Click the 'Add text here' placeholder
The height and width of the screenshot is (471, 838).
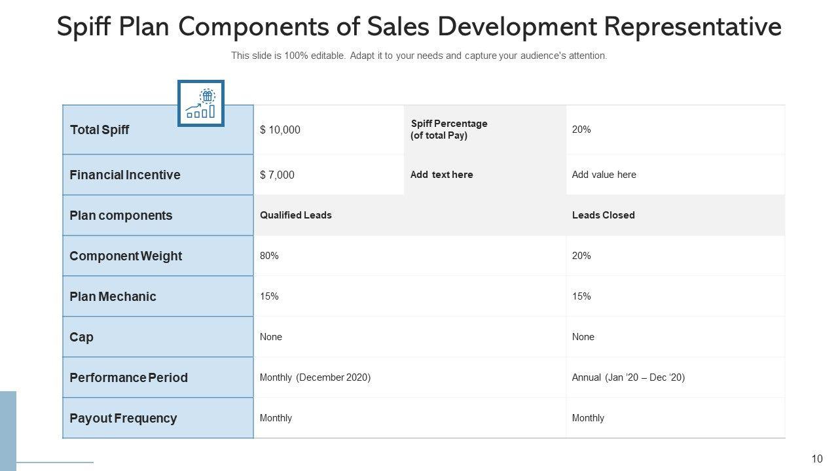pyautogui.click(x=442, y=175)
